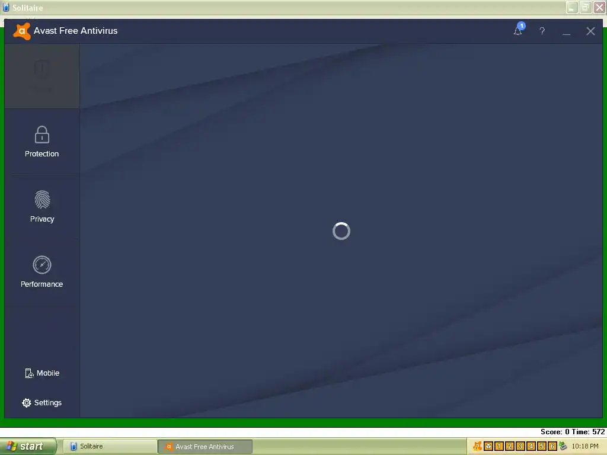Image resolution: width=607 pixels, height=455 pixels.
Task: Click Solitaire Score and Time status text
Action: point(573,432)
